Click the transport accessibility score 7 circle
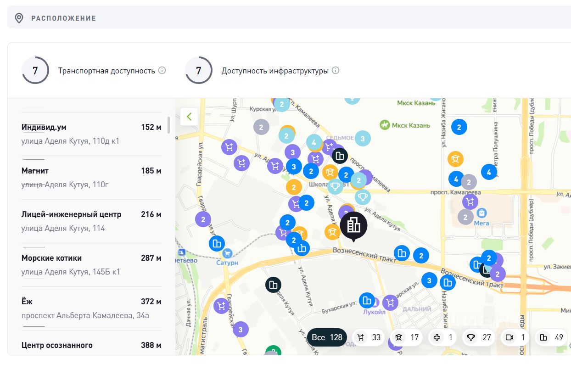The image size is (571, 375). point(35,71)
